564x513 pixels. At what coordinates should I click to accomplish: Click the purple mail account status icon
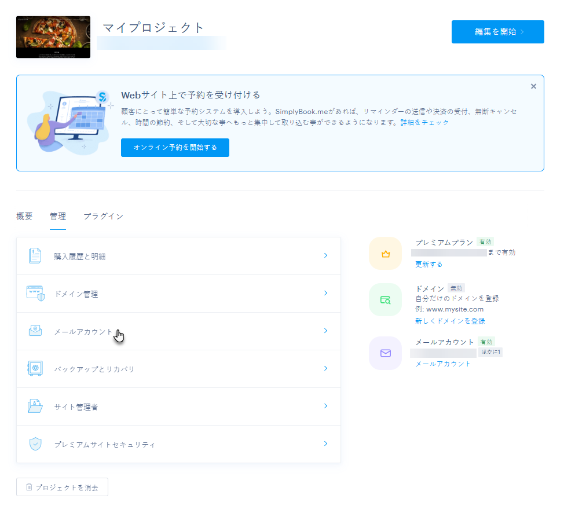tap(386, 353)
